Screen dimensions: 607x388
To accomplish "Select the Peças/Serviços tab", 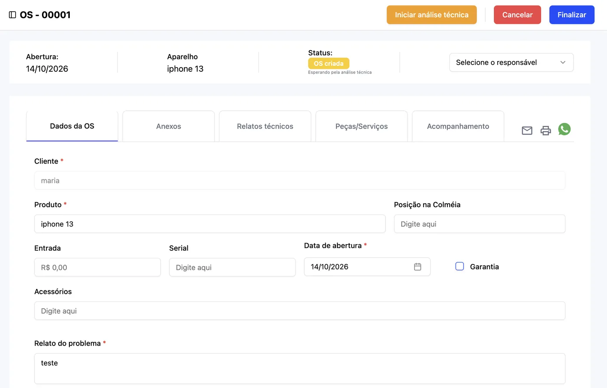I will pyautogui.click(x=362, y=126).
